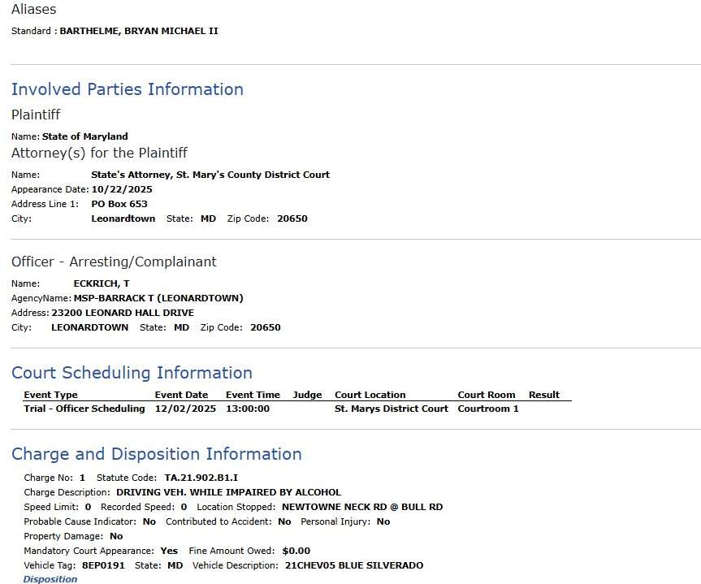This screenshot has width=701, height=584.
Task: Click the Event Time column header
Action: coord(253,395)
